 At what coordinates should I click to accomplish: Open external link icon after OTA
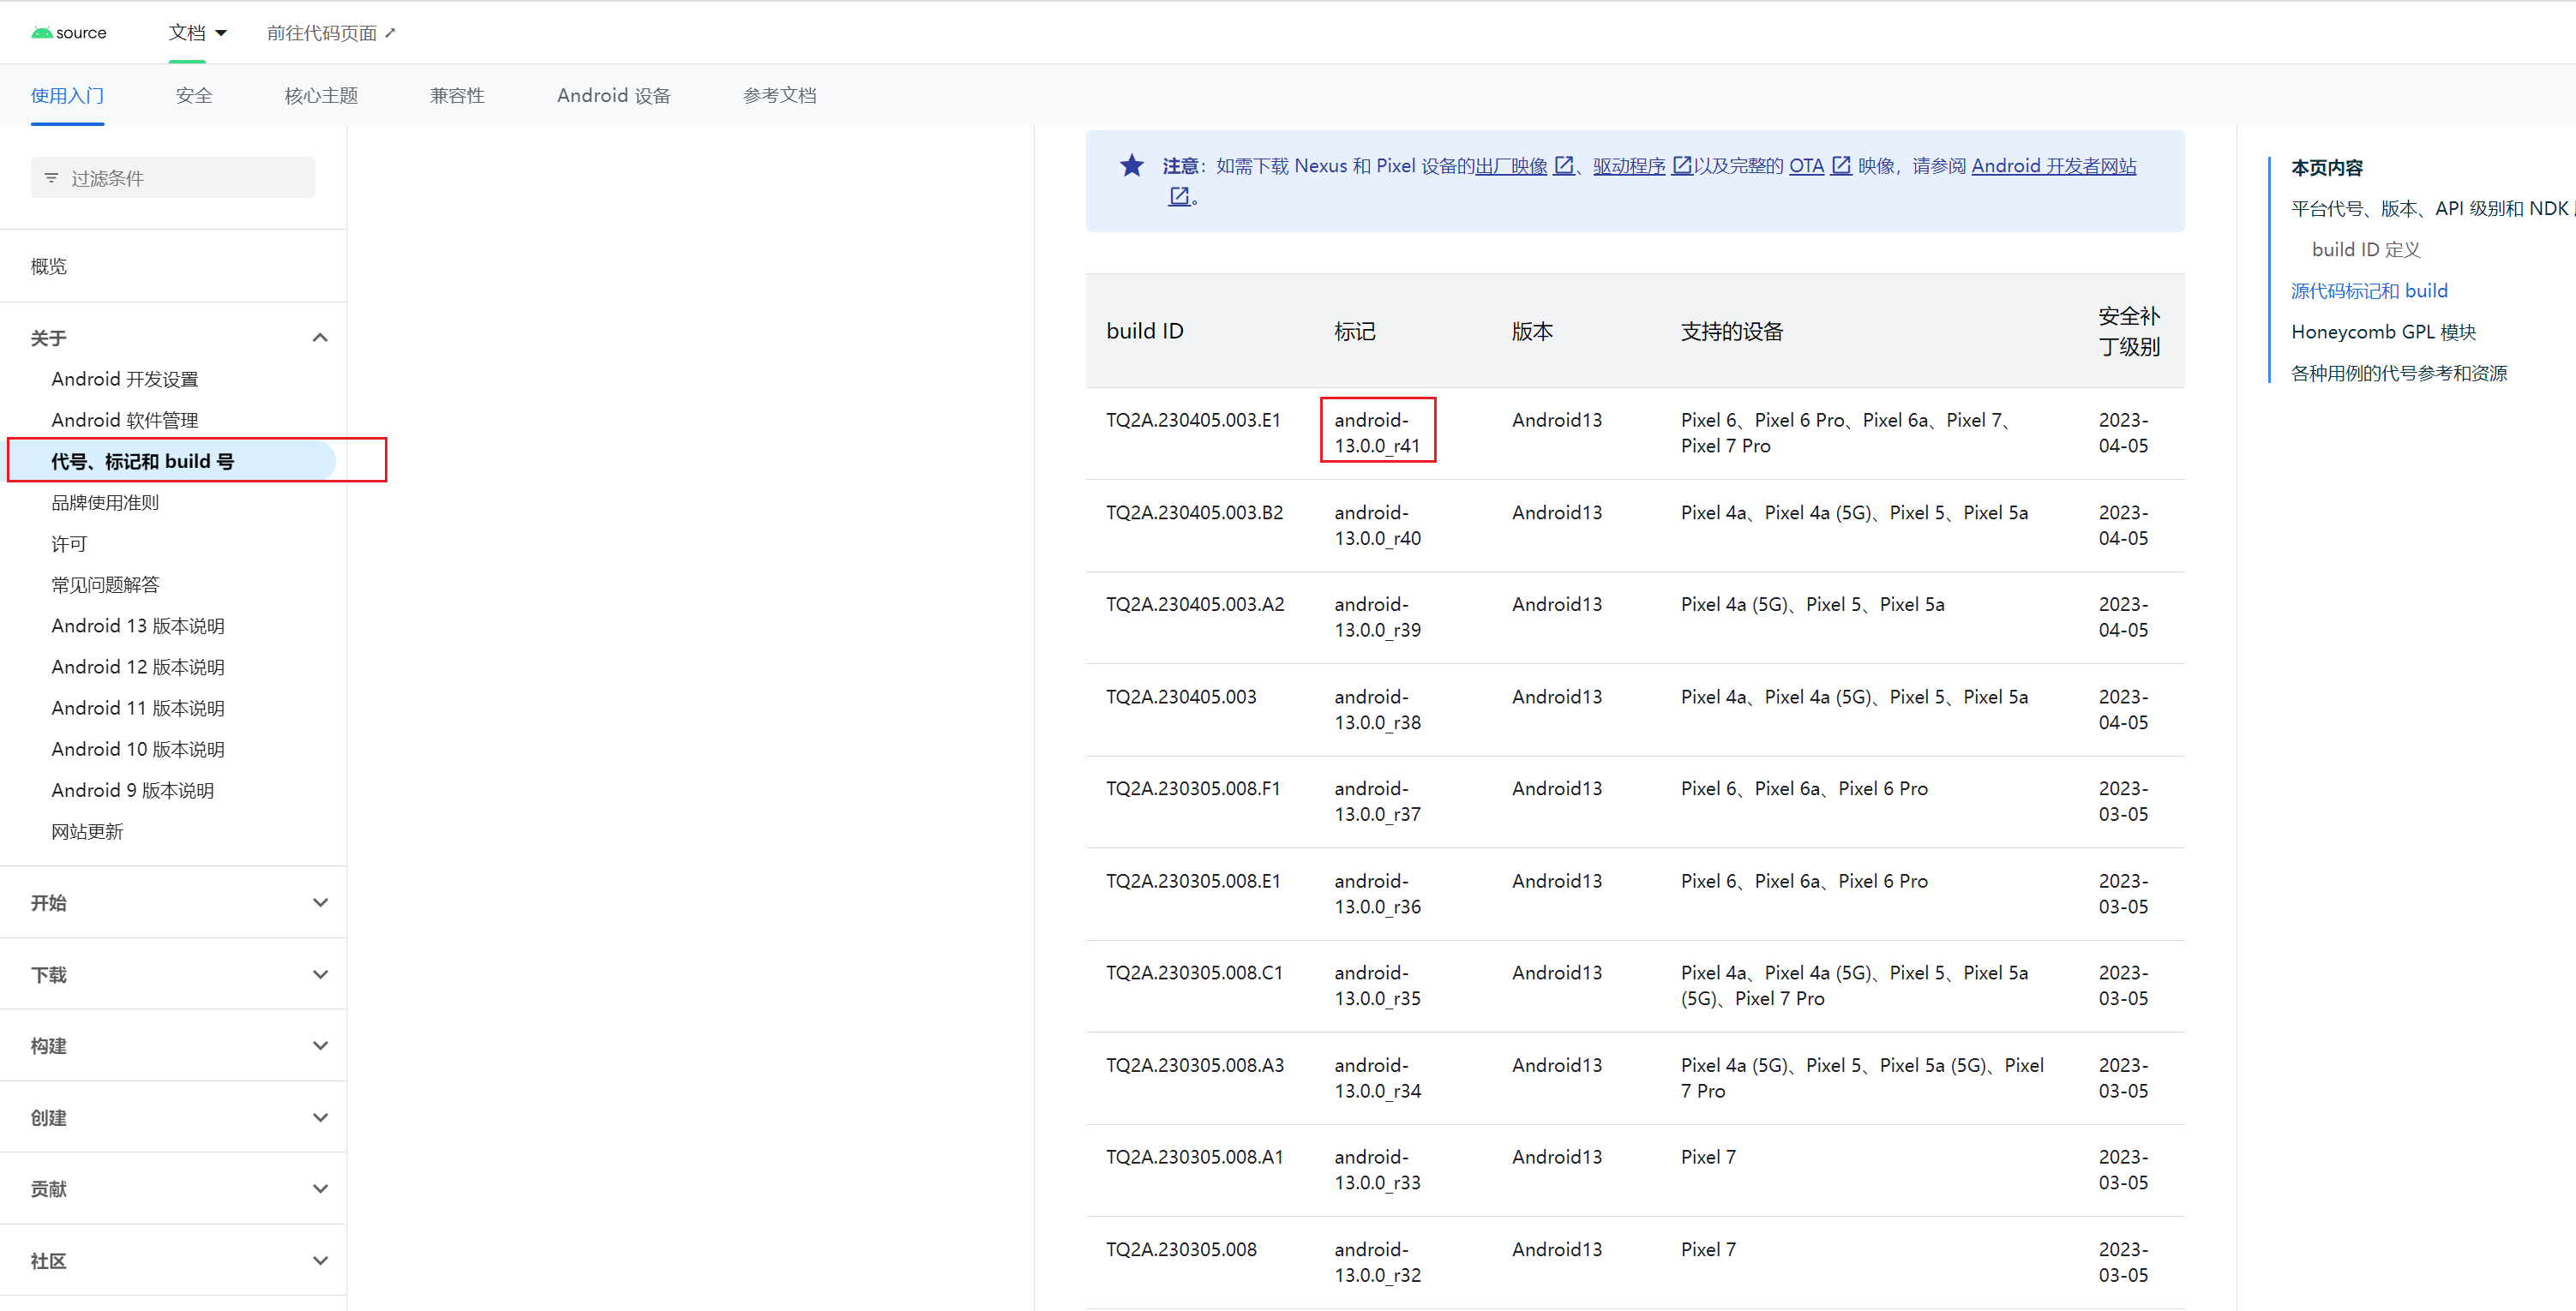click(x=1841, y=166)
